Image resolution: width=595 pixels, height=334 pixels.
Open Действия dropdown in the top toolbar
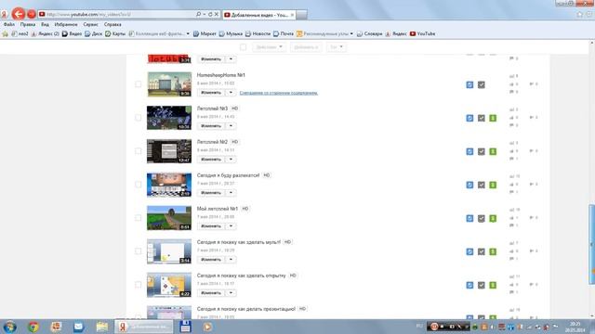[x=270, y=47]
